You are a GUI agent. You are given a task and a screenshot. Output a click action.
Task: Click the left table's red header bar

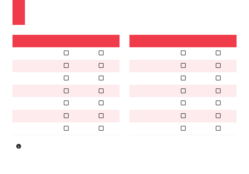pos(66,41)
